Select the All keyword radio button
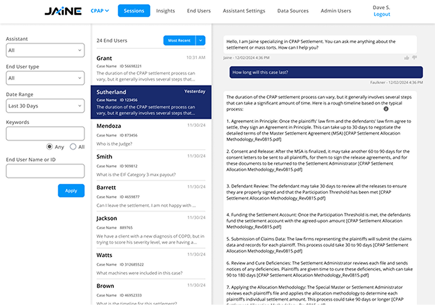The width and height of the screenshot is (435, 305). coord(73,147)
